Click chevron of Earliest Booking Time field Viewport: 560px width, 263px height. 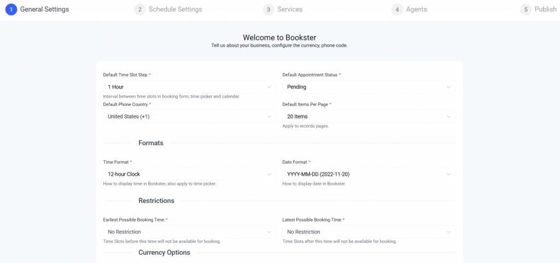point(269,232)
